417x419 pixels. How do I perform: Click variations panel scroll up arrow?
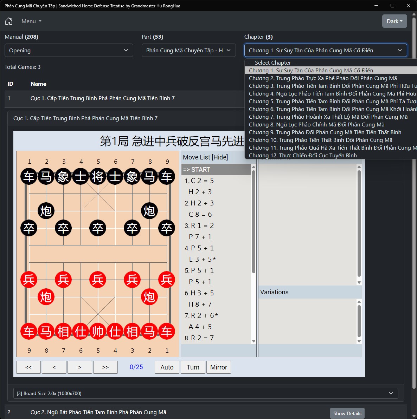pyautogui.click(x=359, y=302)
